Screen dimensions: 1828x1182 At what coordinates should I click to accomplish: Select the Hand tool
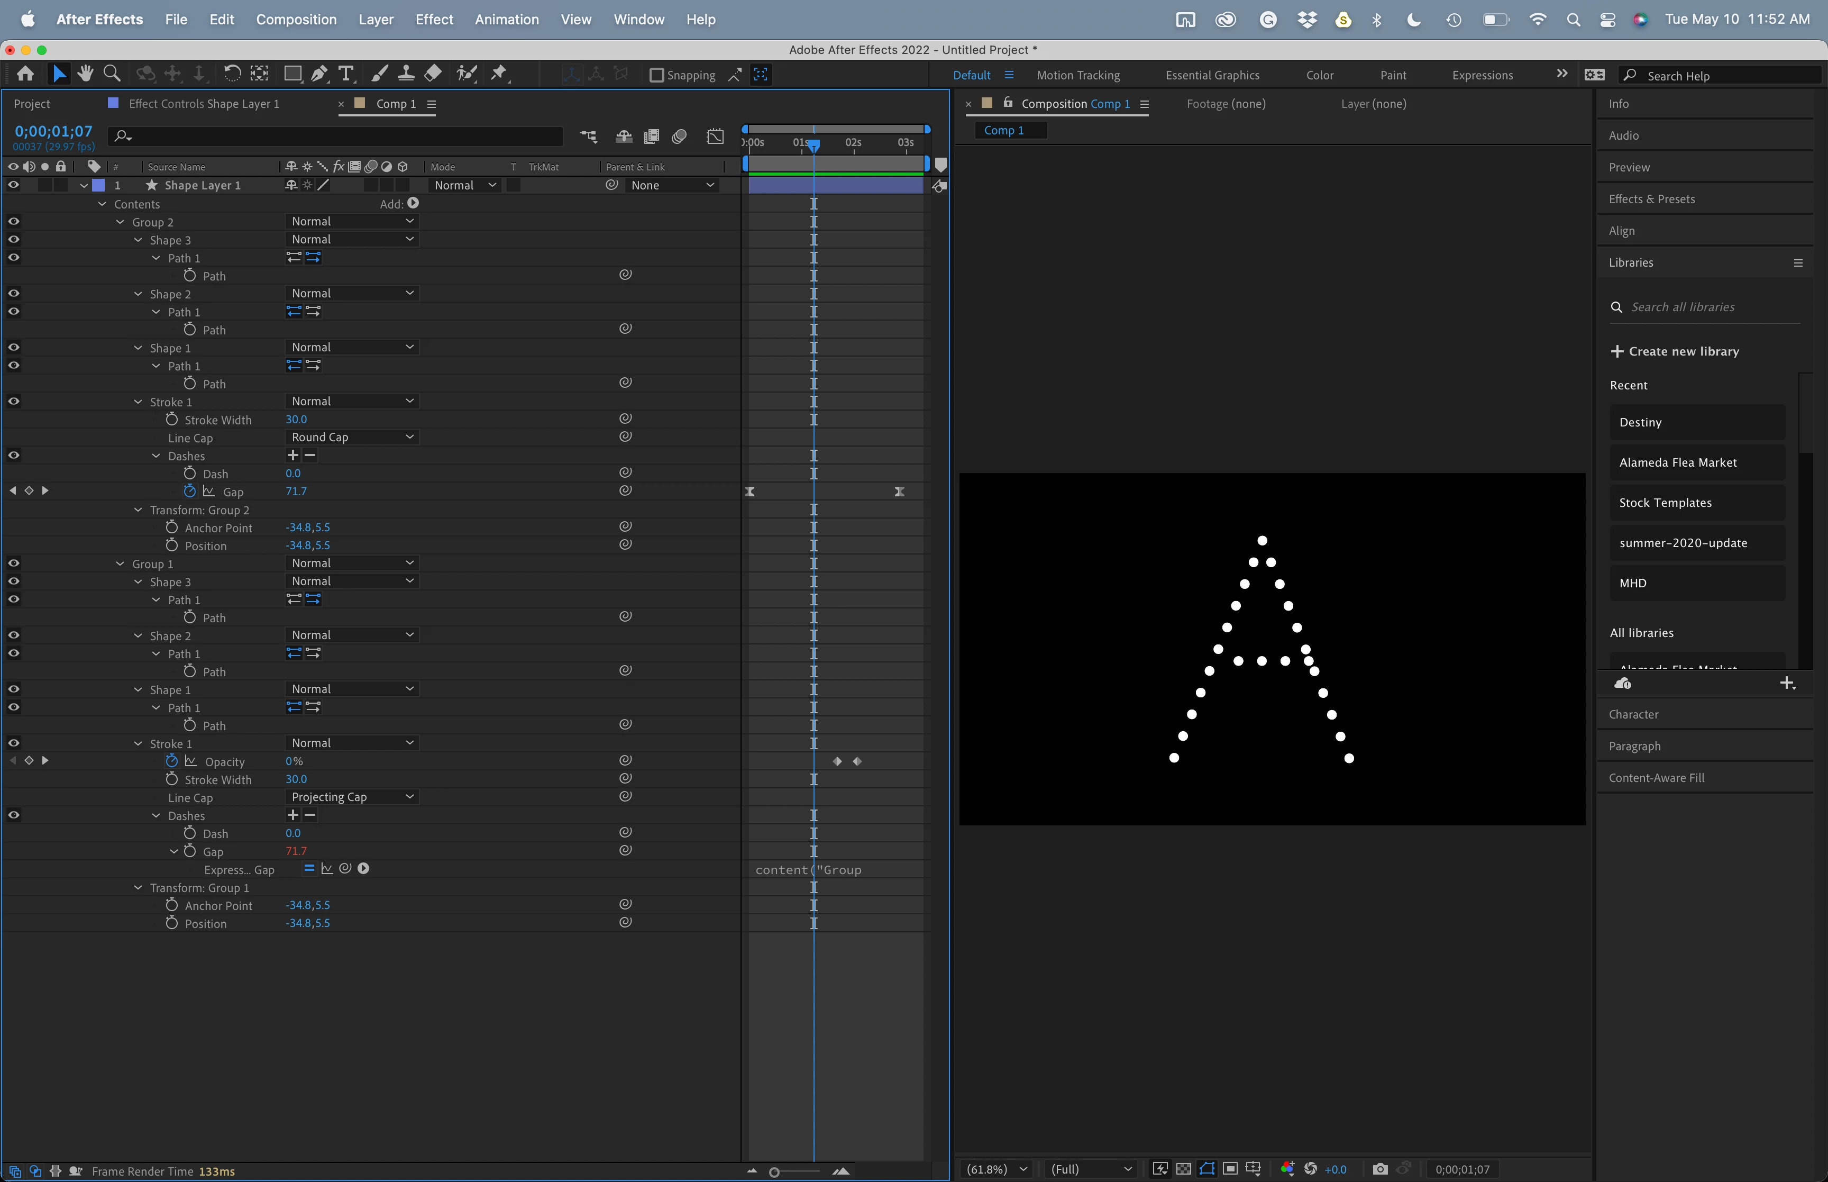(85, 74)
